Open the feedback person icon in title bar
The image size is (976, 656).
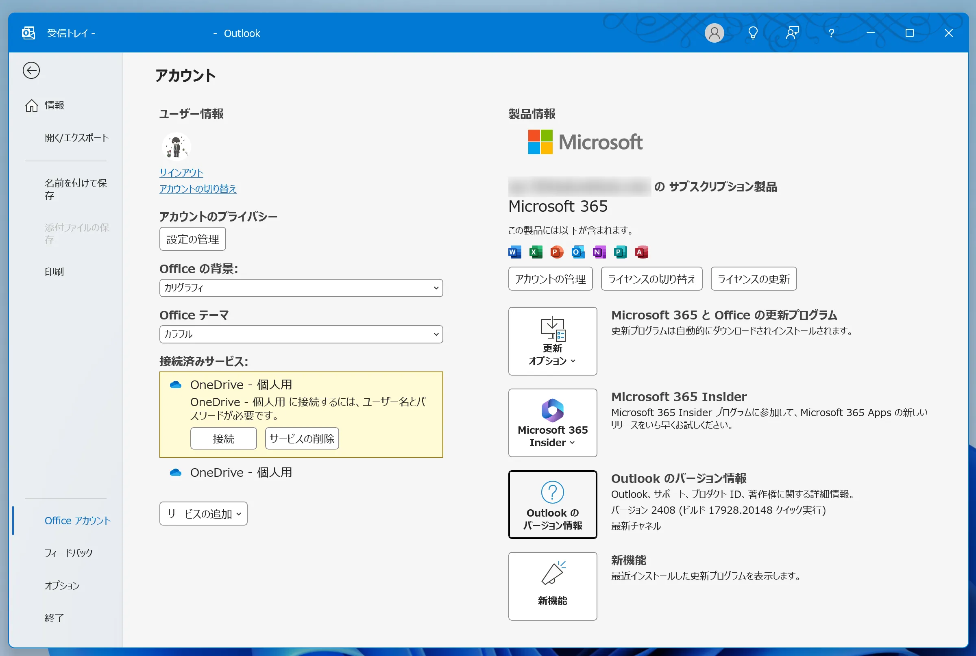pyautogui.click(x=792, y=33)
